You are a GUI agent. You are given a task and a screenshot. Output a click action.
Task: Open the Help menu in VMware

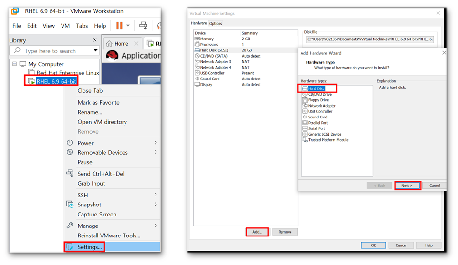click(100, 26)
